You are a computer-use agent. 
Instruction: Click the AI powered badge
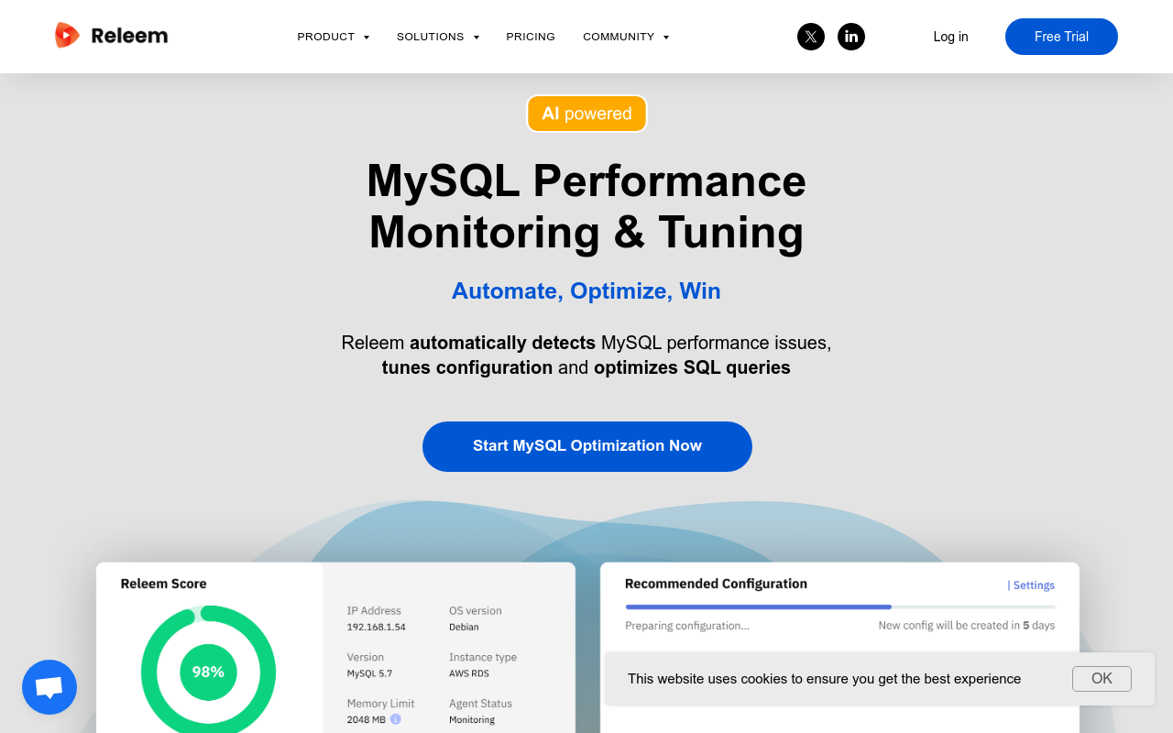(x=586, y=114)
